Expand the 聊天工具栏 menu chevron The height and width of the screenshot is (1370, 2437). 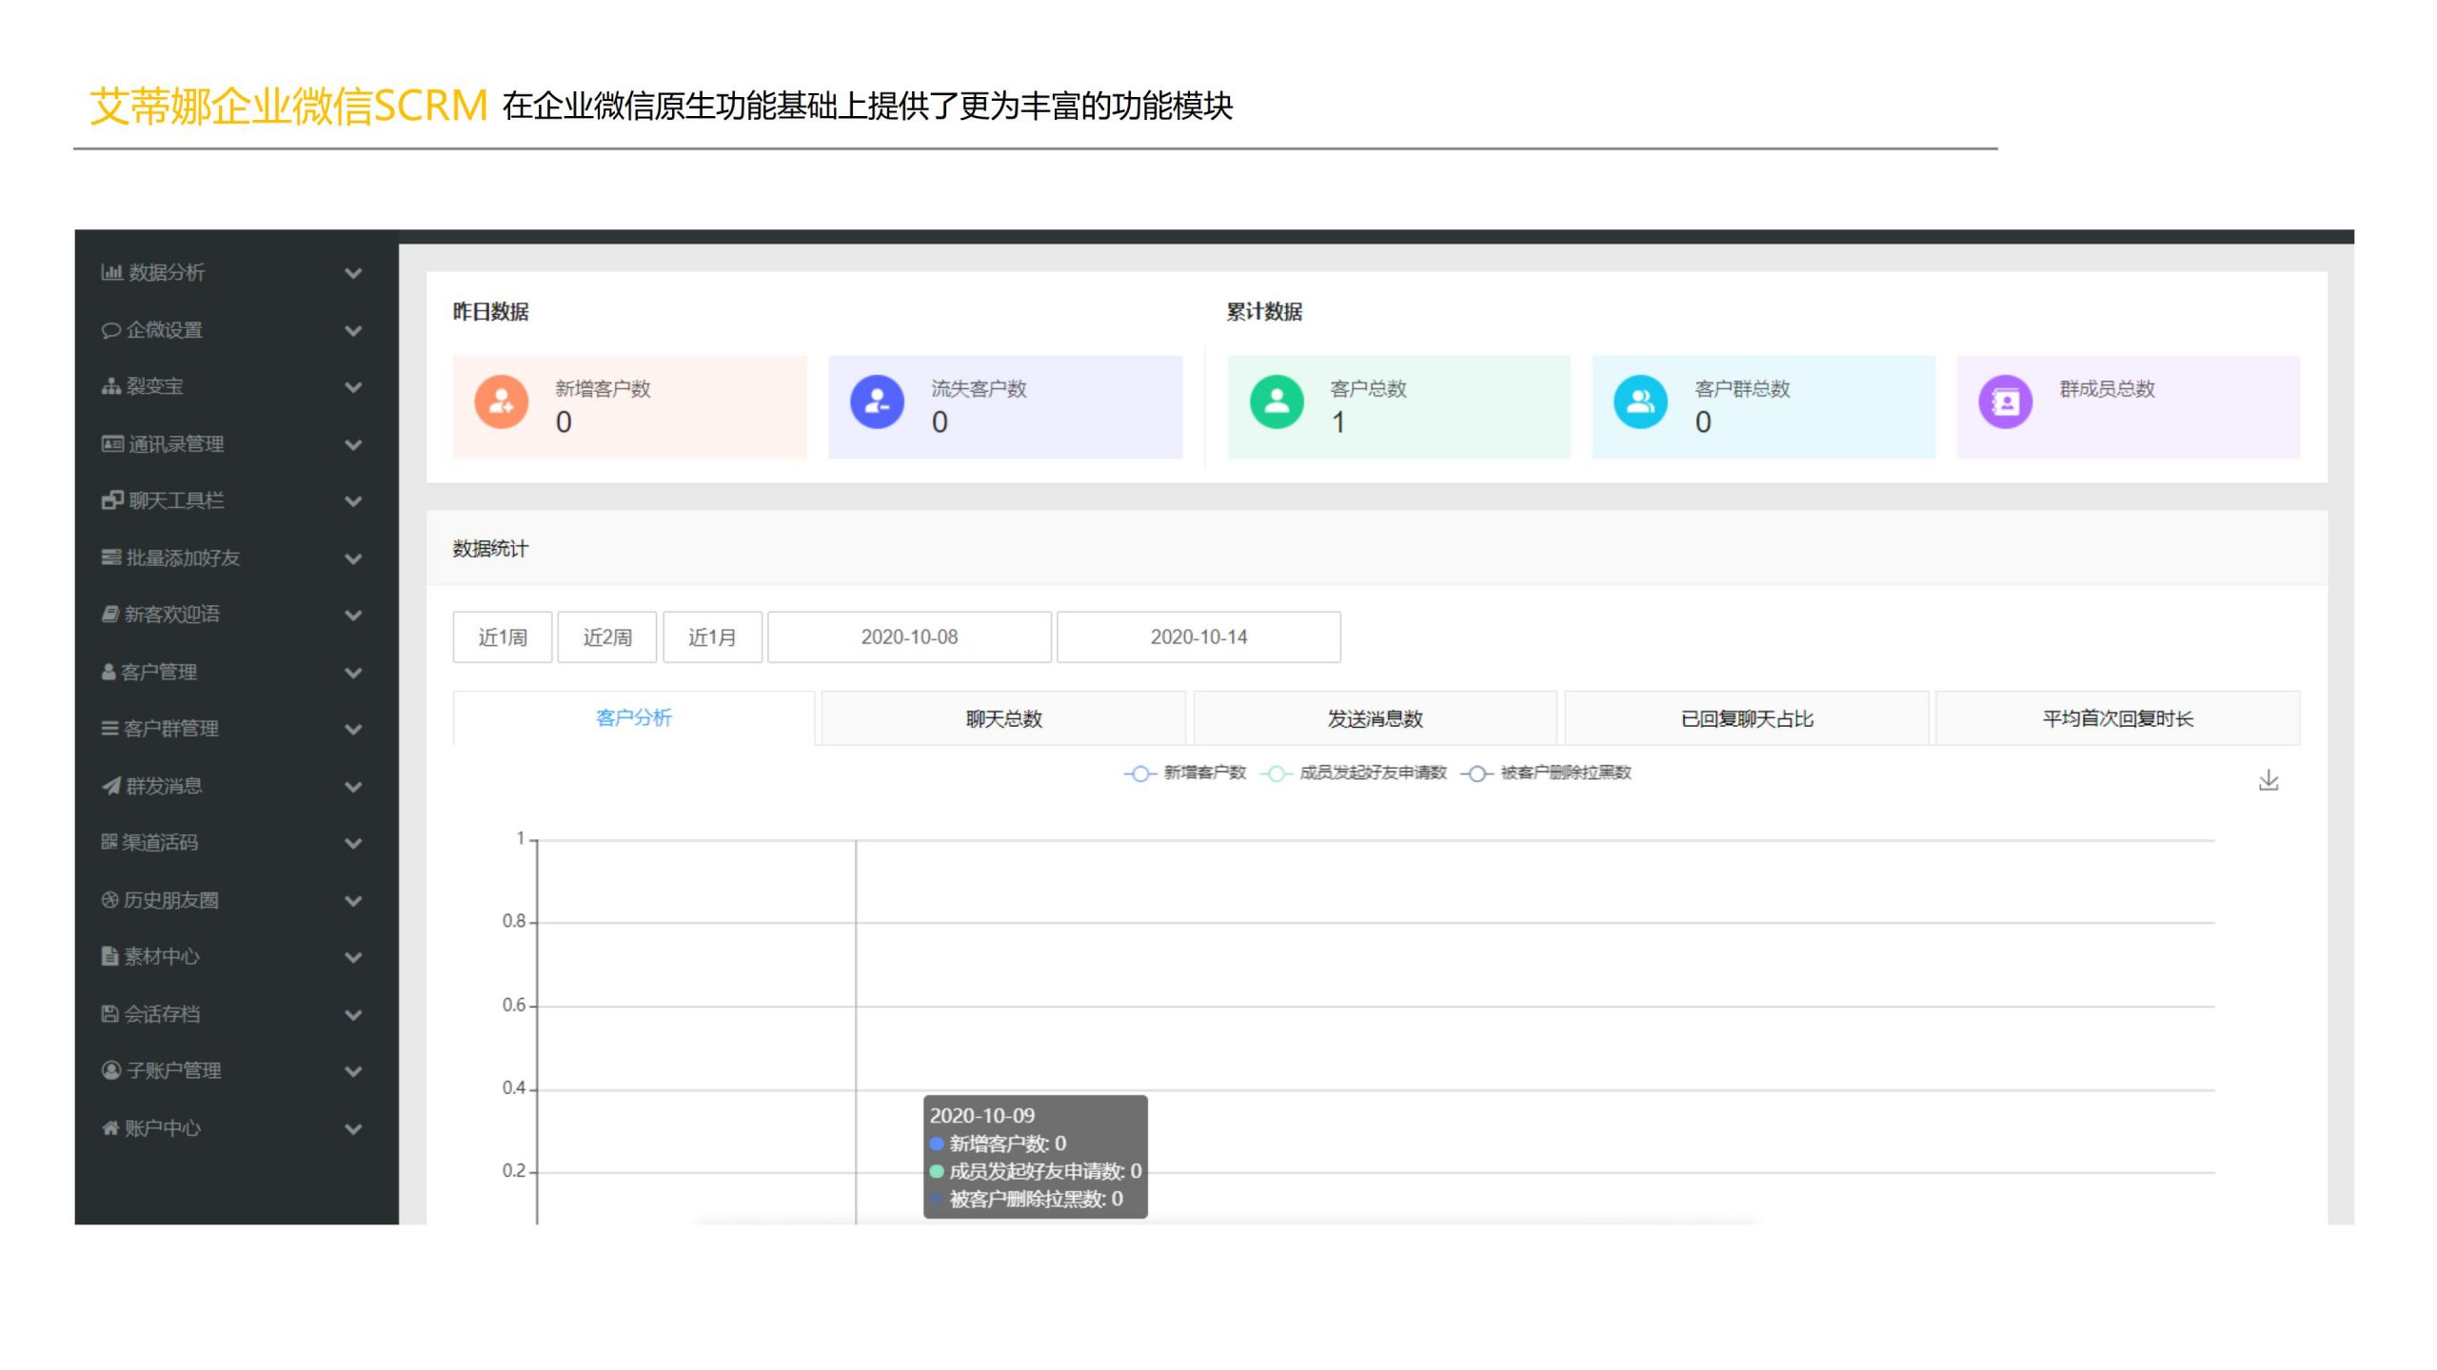click(x=353, y=501)
